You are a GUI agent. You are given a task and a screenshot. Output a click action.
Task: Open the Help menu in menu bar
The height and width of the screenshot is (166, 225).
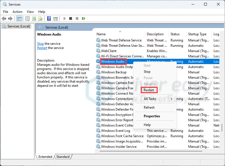point(42,12)
